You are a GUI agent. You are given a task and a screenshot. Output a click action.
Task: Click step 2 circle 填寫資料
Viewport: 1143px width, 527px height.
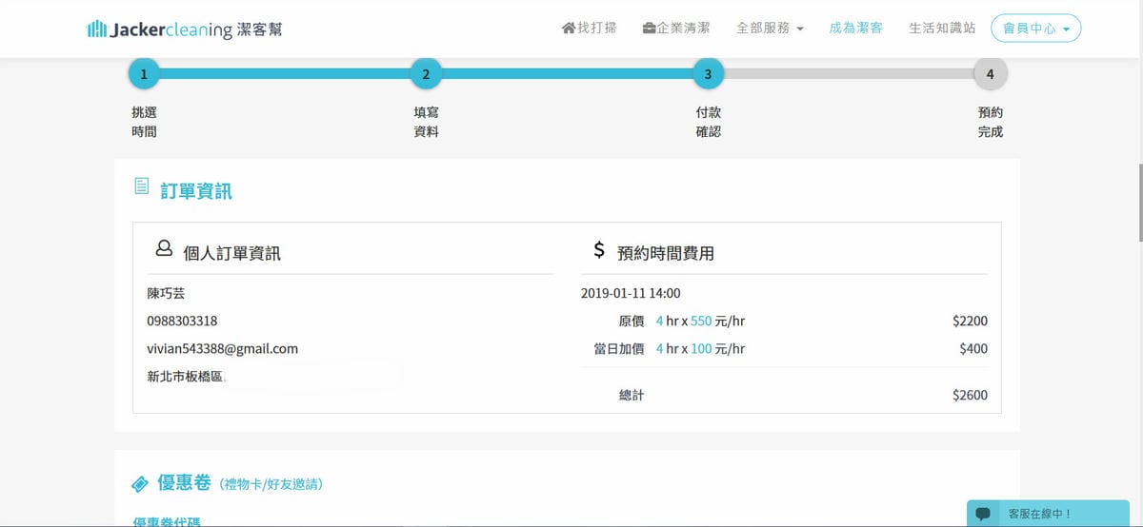click(x=426, y=73)
